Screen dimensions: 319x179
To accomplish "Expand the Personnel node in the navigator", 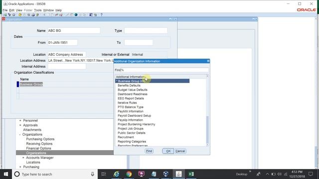I will pos(20,120).
